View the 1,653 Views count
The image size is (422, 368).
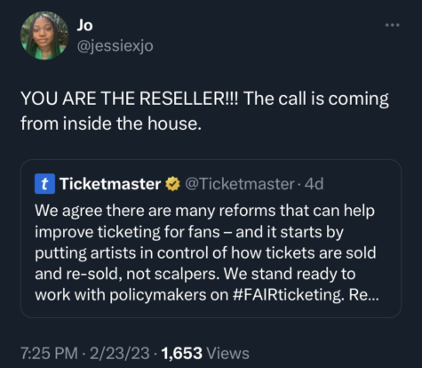click(x=205, y=353)
